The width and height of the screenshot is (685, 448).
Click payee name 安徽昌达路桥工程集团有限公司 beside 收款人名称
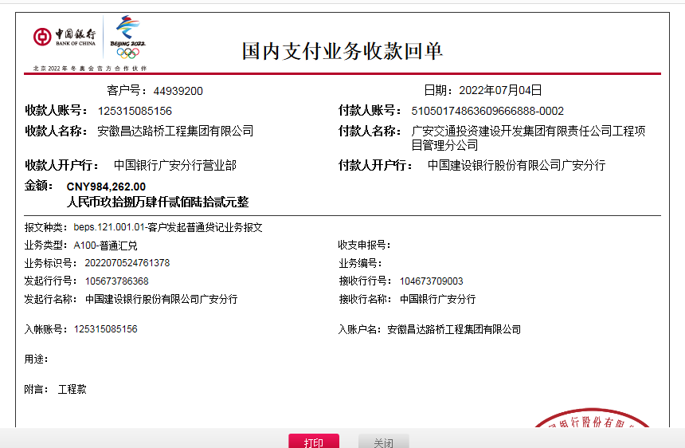175,131
